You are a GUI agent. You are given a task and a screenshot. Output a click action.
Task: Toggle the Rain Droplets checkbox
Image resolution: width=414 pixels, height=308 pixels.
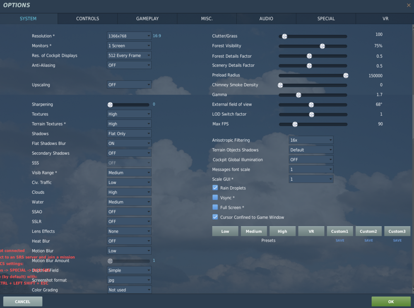(x=215, y=188)
